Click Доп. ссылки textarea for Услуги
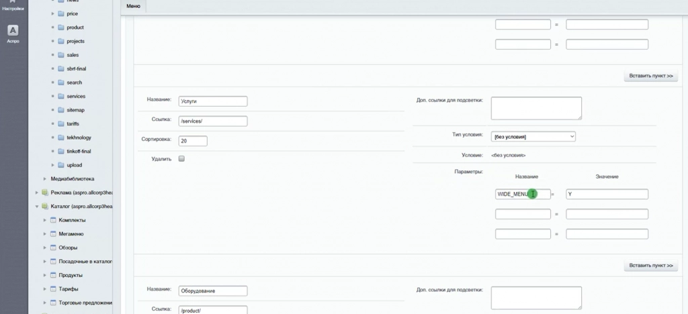688x314 pixels. 536,108
